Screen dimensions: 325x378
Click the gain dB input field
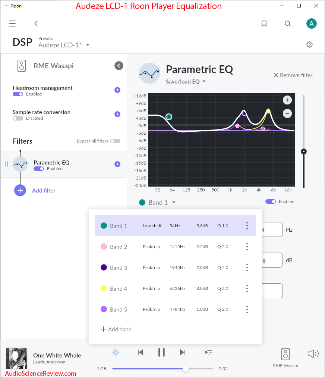coord(272,260)
